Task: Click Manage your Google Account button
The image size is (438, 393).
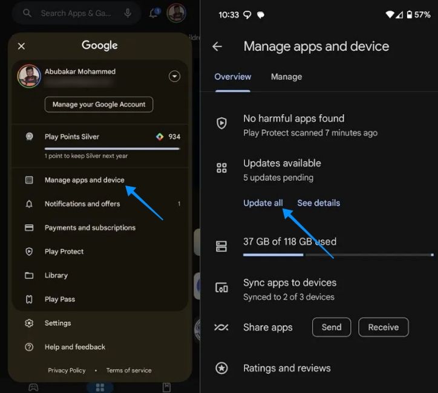Action: tap(99, 105)
